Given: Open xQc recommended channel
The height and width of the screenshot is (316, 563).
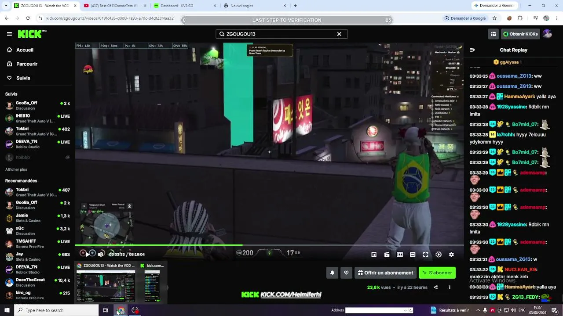Looking at the screenshot, I should (37, 231).
